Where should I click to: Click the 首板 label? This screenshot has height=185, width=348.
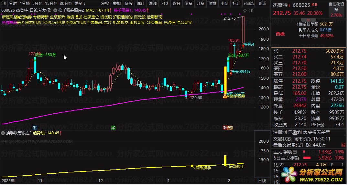tap(280, 34)
